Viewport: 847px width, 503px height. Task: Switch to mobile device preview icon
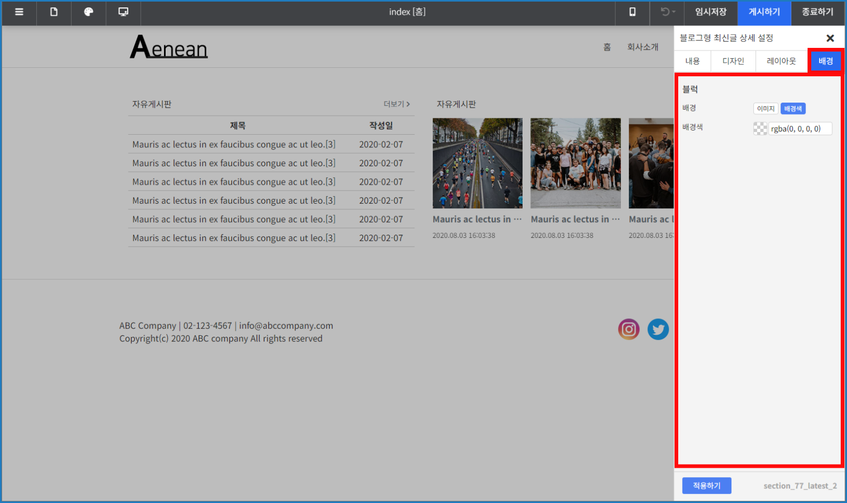click(x=632, y=12)
